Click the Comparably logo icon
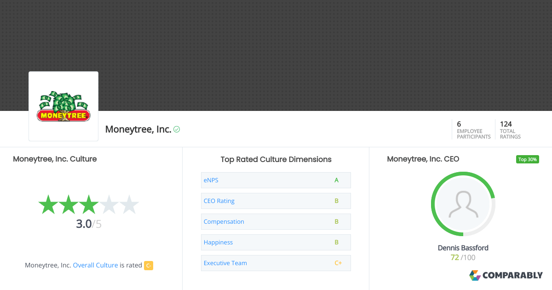 tap(474, 275)
